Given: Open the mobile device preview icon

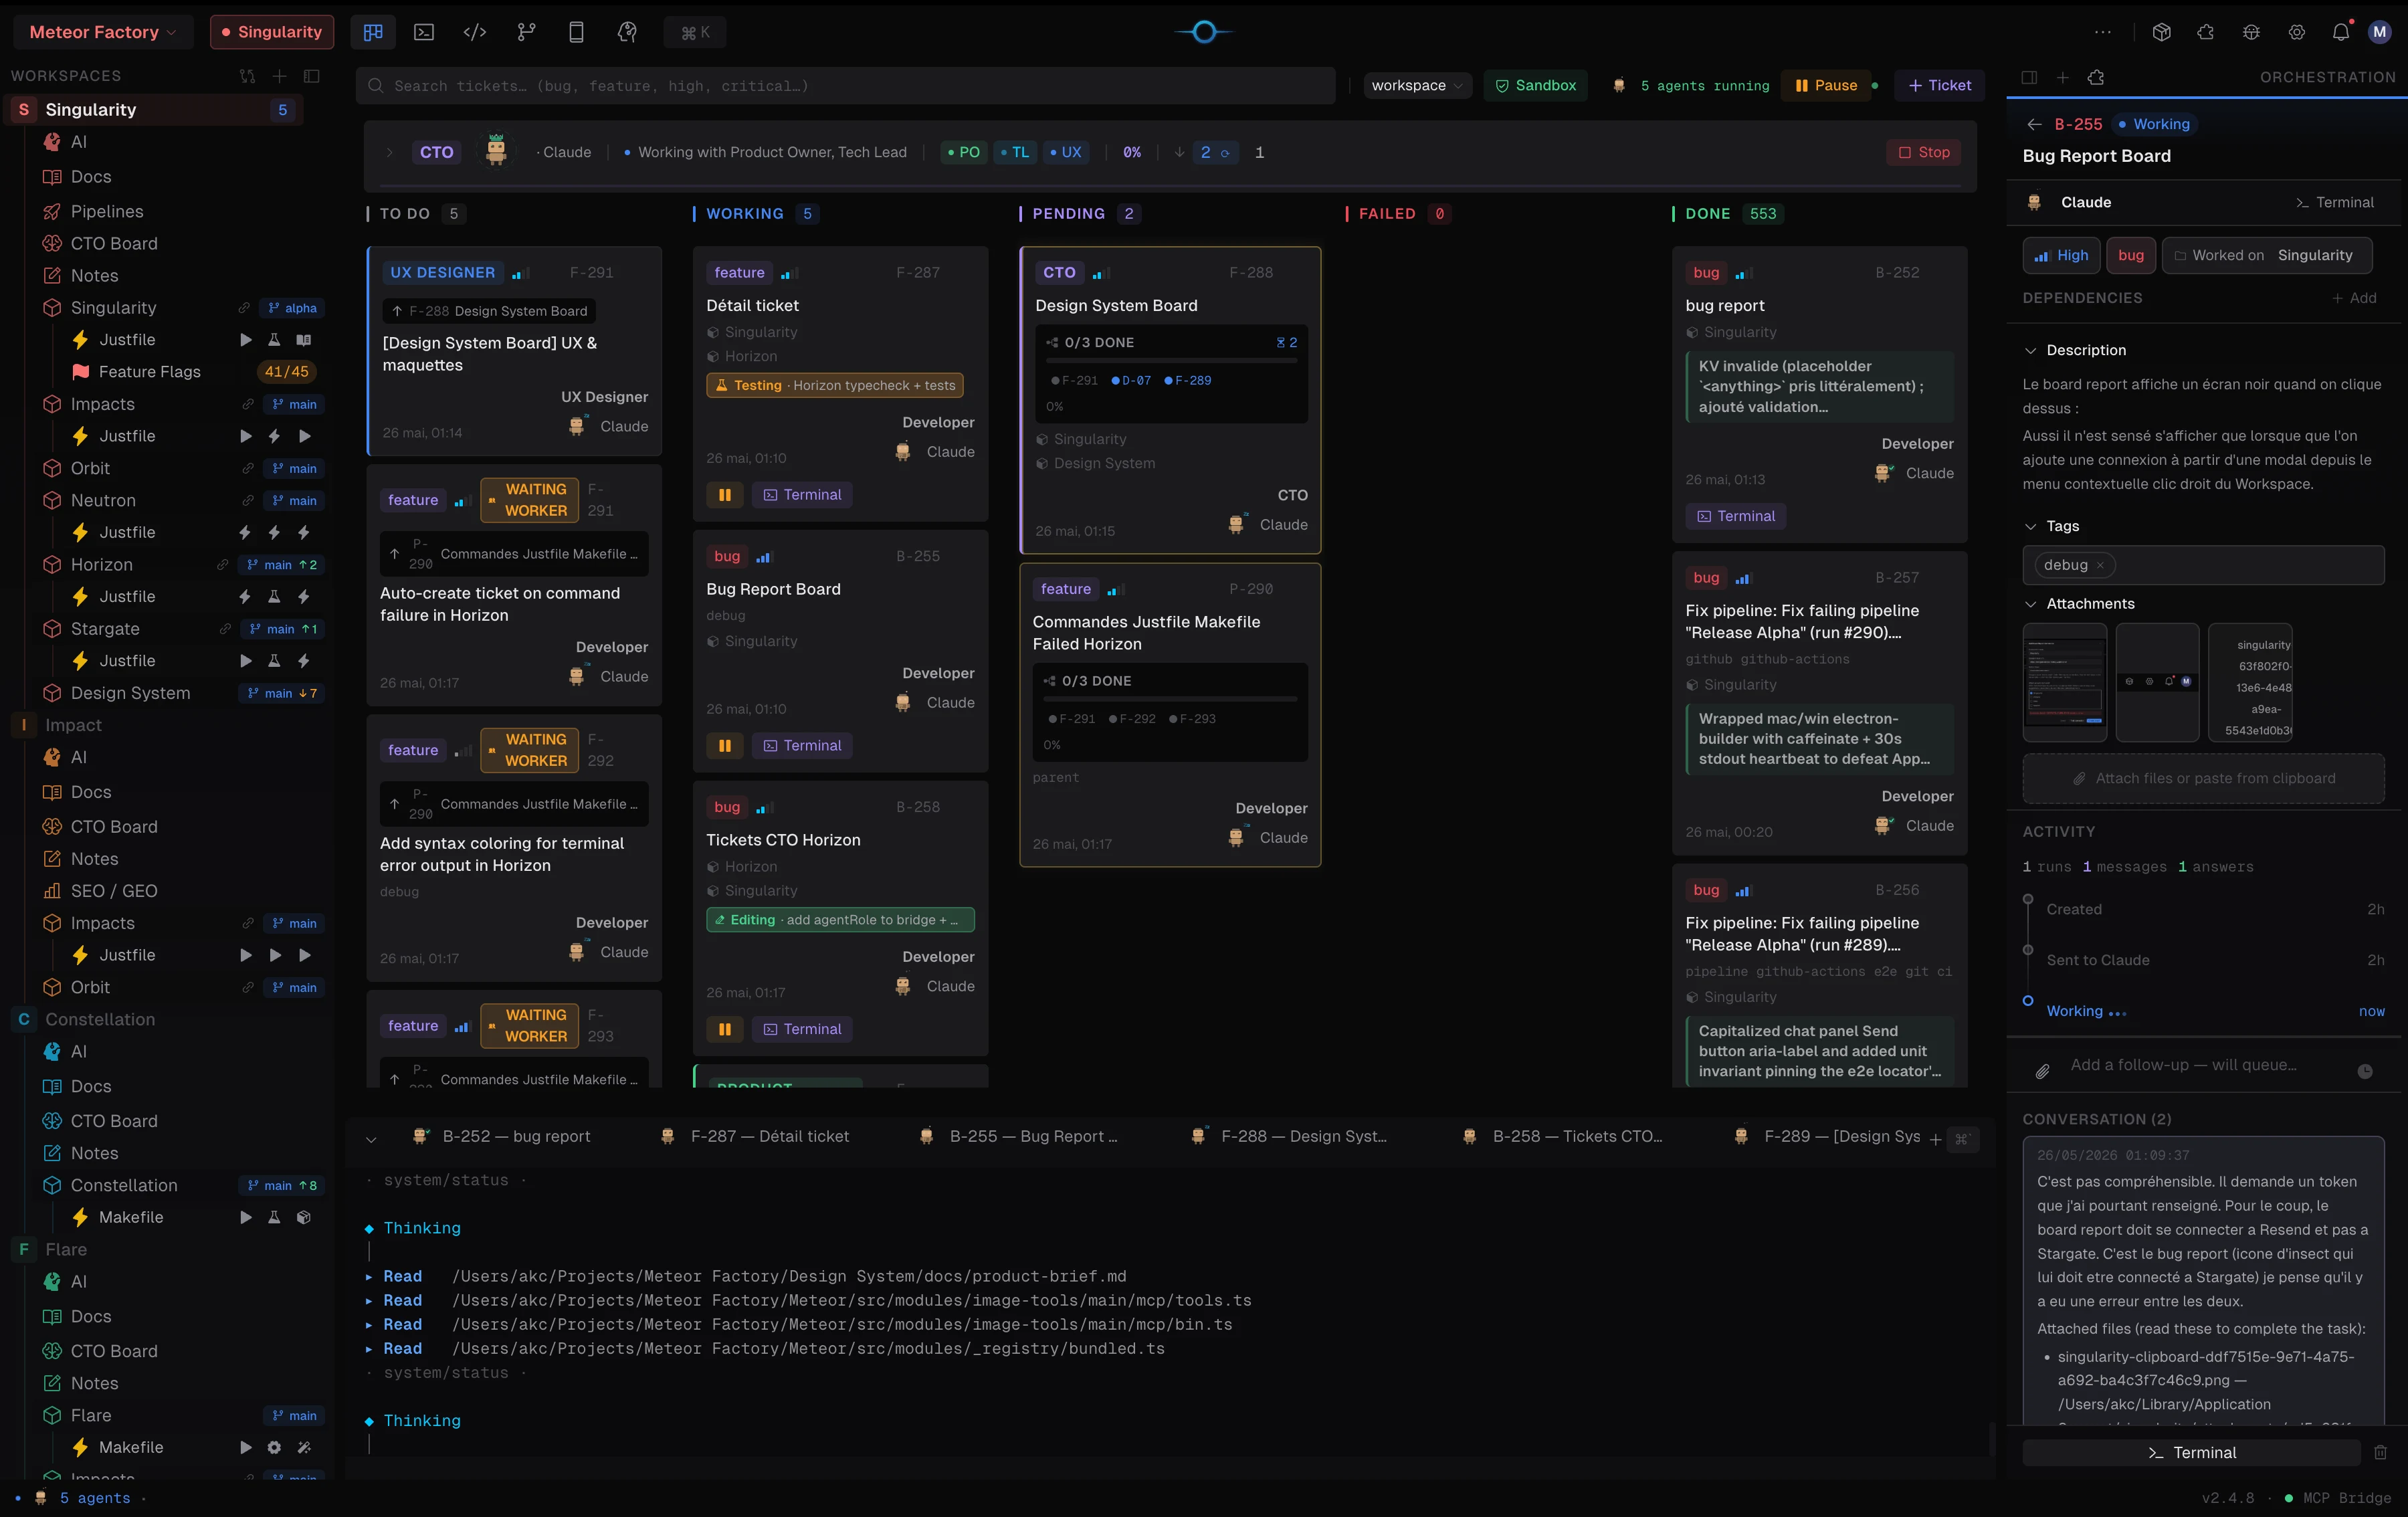Looking at the screenshot, I should pos(576,32).
